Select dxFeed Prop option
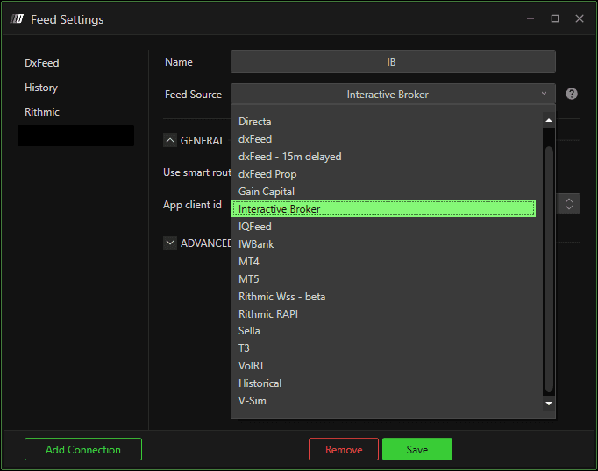 [383, 174]
